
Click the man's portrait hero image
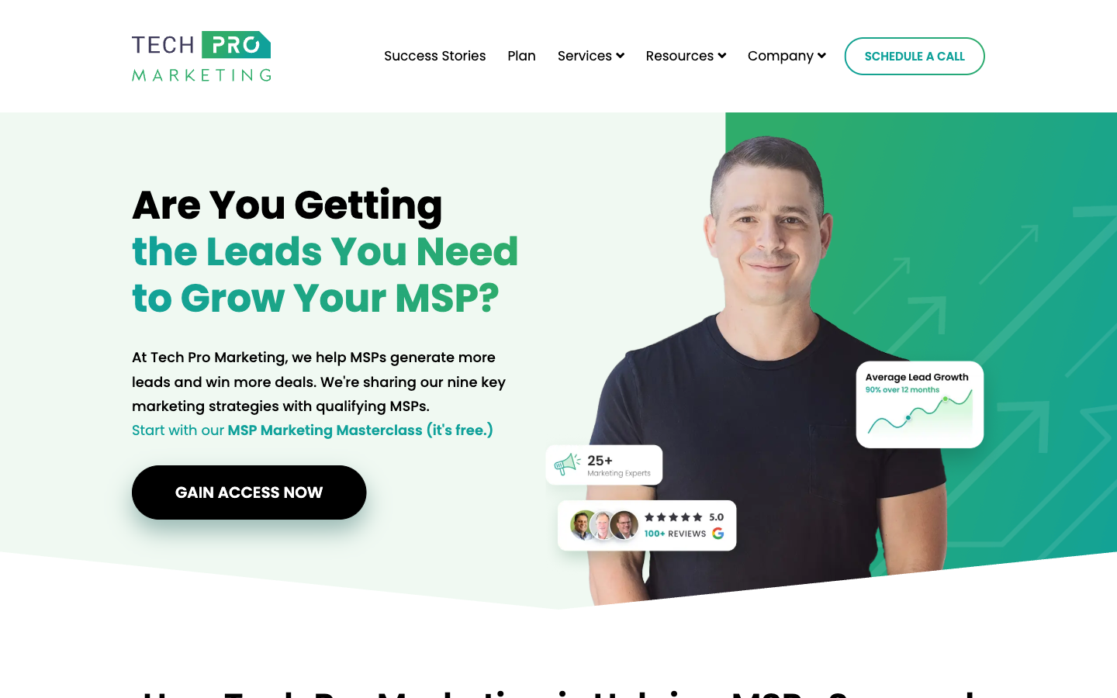776,365
